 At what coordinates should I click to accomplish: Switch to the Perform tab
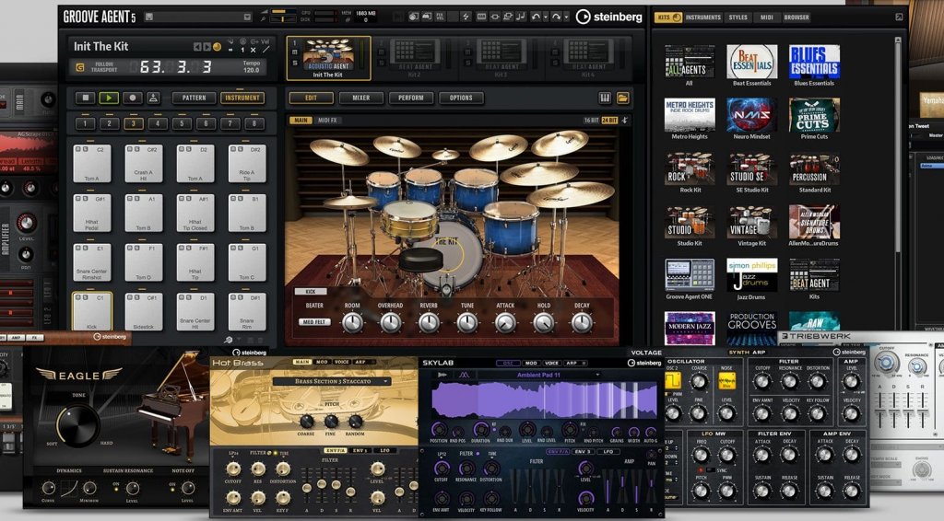tap(410, 98)
